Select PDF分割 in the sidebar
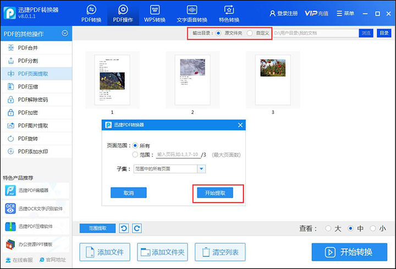 pyautogui.click(x=36, y=61)
